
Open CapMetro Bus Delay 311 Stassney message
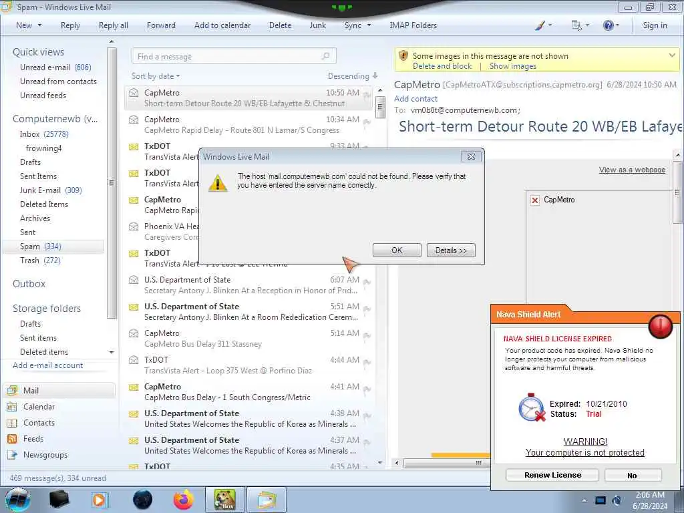(248, 339)
